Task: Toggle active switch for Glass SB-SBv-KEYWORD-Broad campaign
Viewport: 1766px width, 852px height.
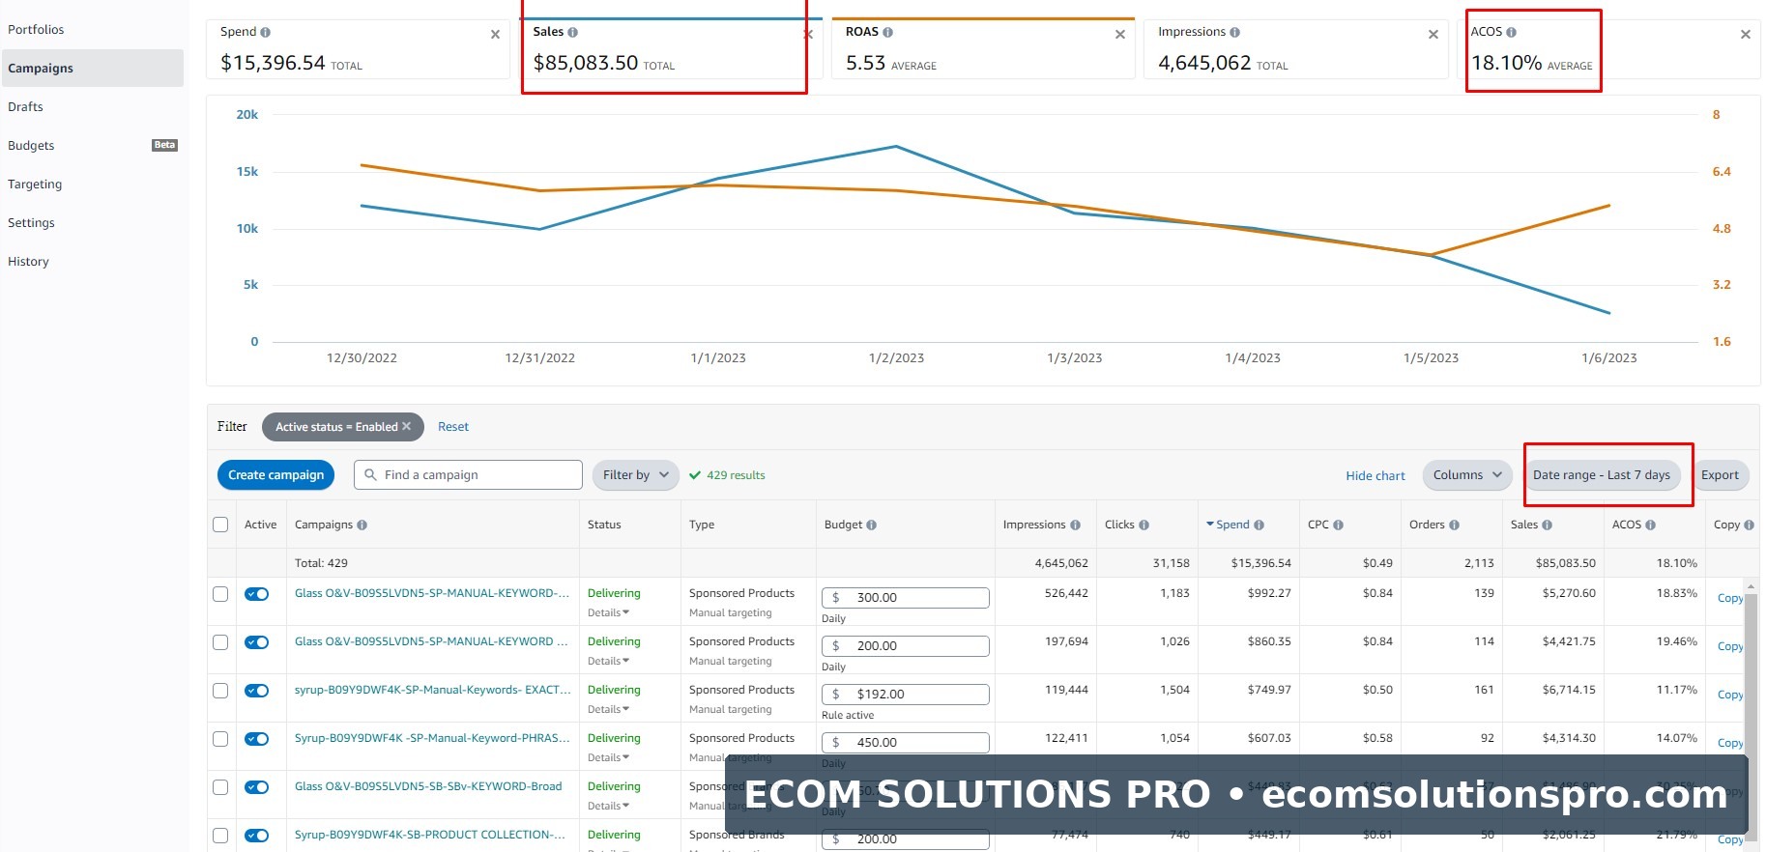Action: click(257, 787)
